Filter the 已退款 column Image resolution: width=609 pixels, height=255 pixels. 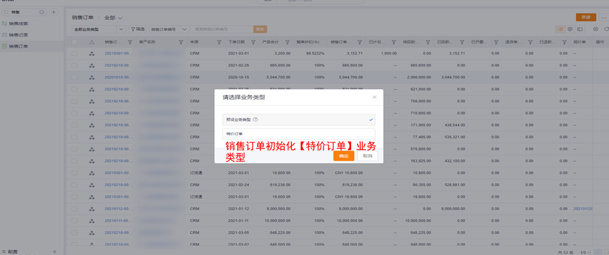pyautogui.click(x=565, y=42)
